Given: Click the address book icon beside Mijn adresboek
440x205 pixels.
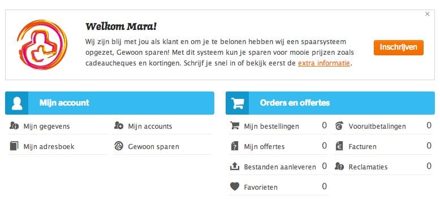Looking at the screenshot, I should [x=14, y=146].
